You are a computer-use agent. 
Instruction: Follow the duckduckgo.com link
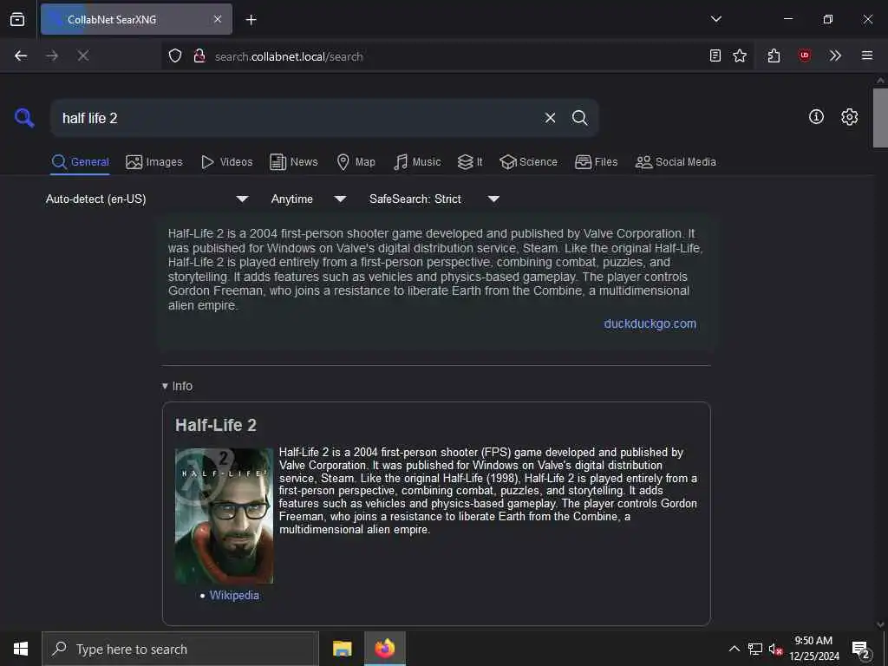(650, 324)
